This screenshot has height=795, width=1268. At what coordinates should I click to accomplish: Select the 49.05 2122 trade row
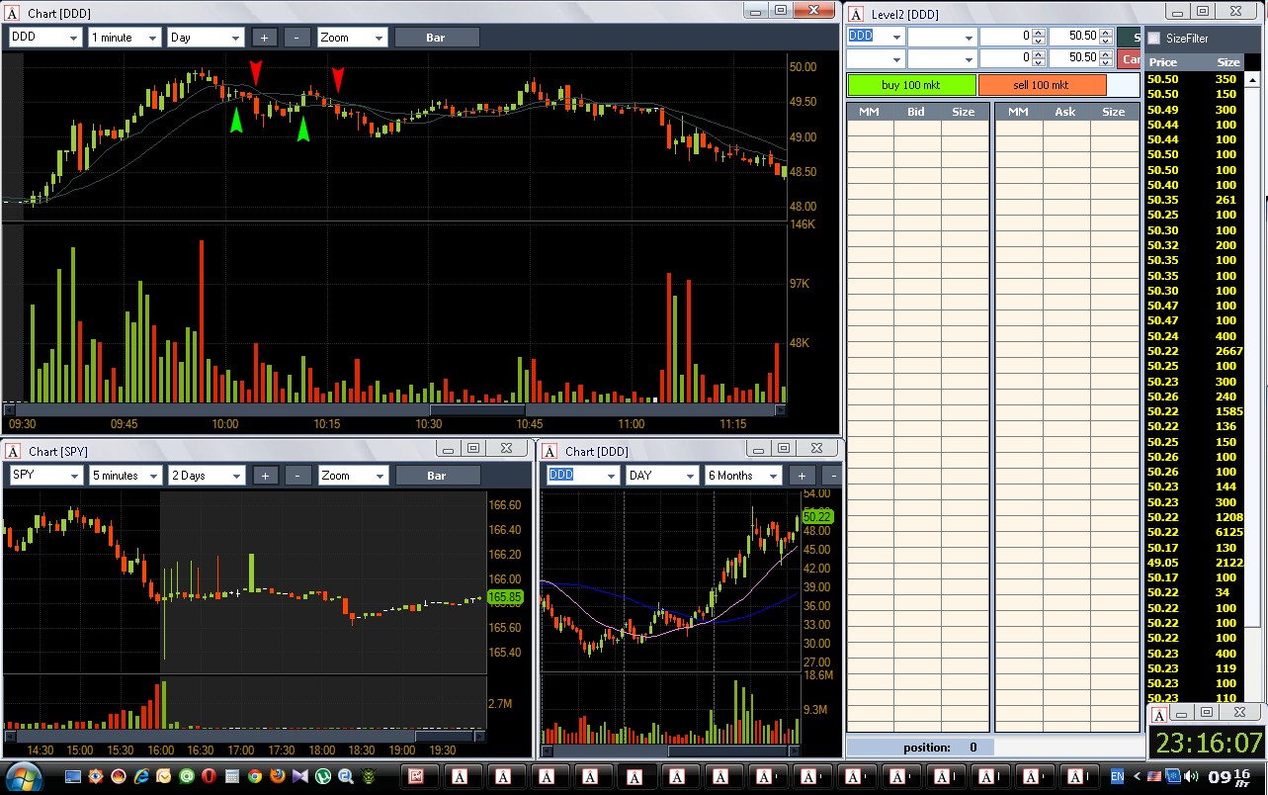1193,562
